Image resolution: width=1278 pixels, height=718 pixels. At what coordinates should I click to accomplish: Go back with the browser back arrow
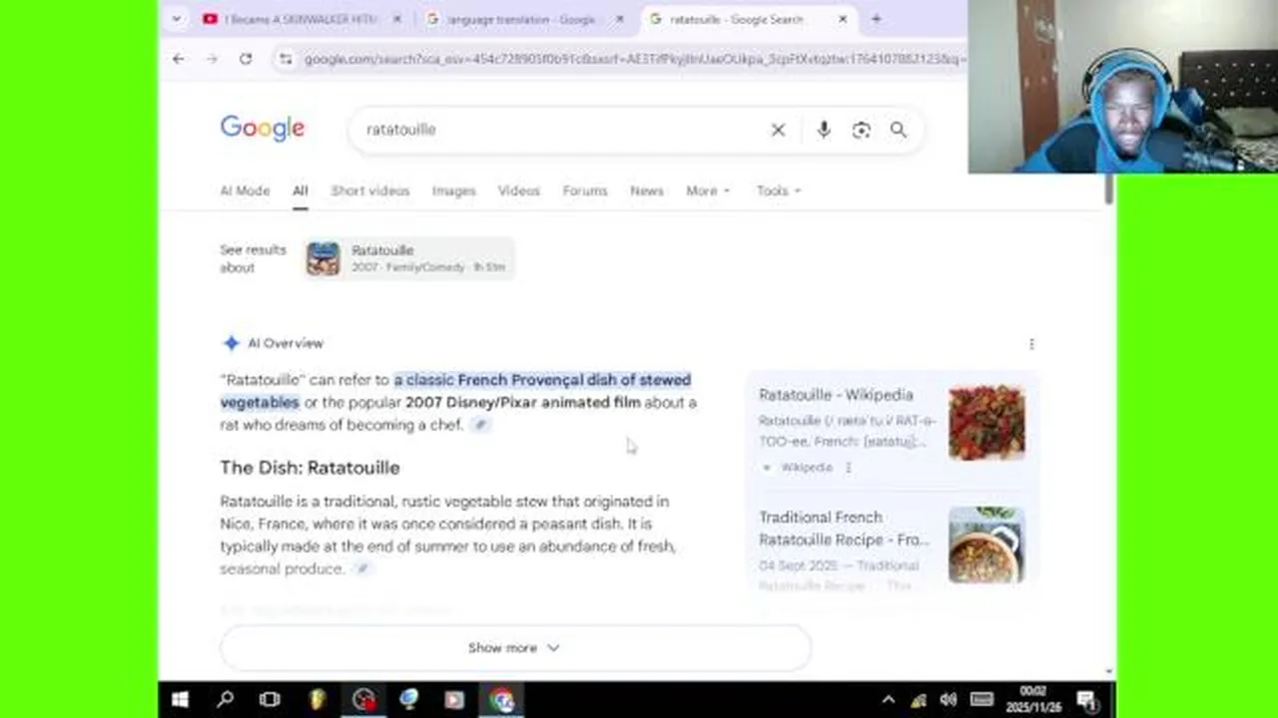tap(178, 59)
